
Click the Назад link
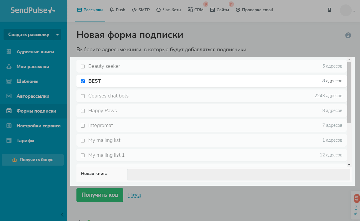135,195
